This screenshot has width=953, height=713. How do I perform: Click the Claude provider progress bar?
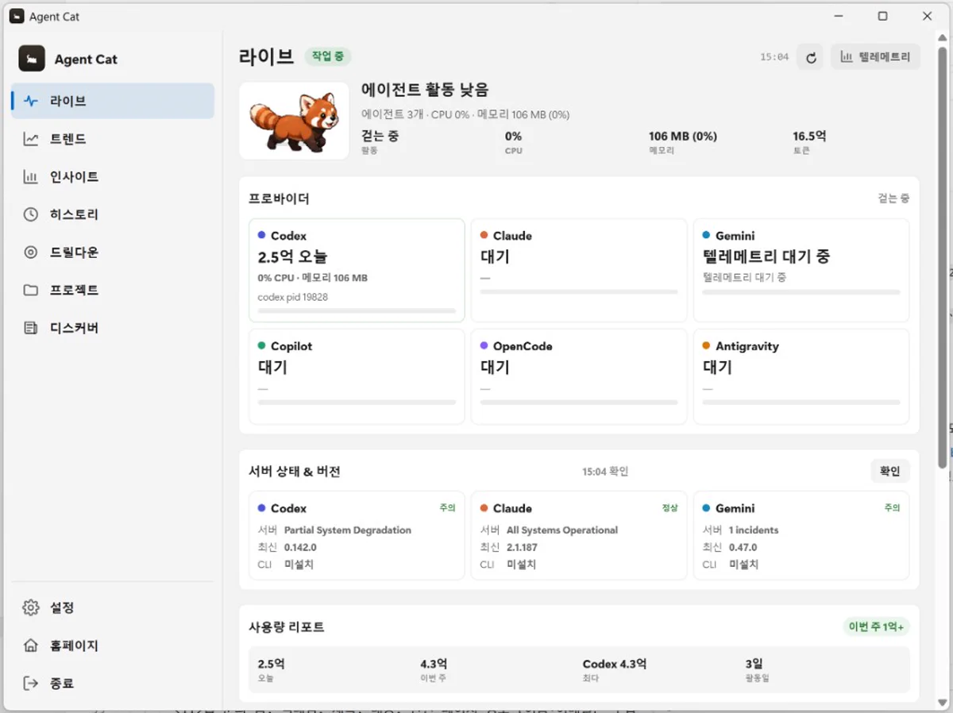(x=579, y=292)
